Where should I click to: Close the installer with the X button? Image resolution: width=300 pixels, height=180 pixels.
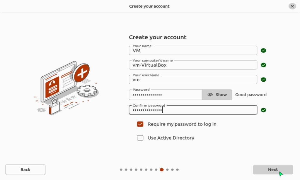click(x=292, y=6)
